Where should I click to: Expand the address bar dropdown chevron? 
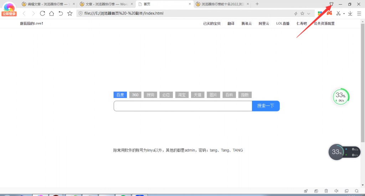[x=309, y=14]
